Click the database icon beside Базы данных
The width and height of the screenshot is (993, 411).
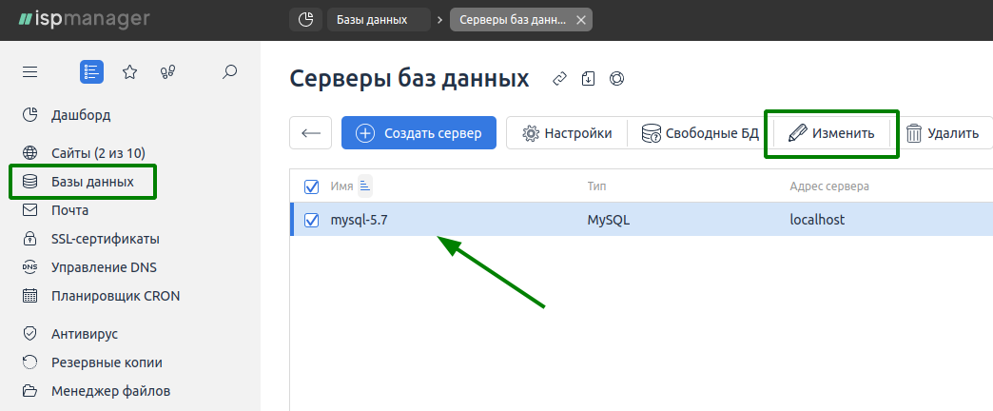(29, 182)
